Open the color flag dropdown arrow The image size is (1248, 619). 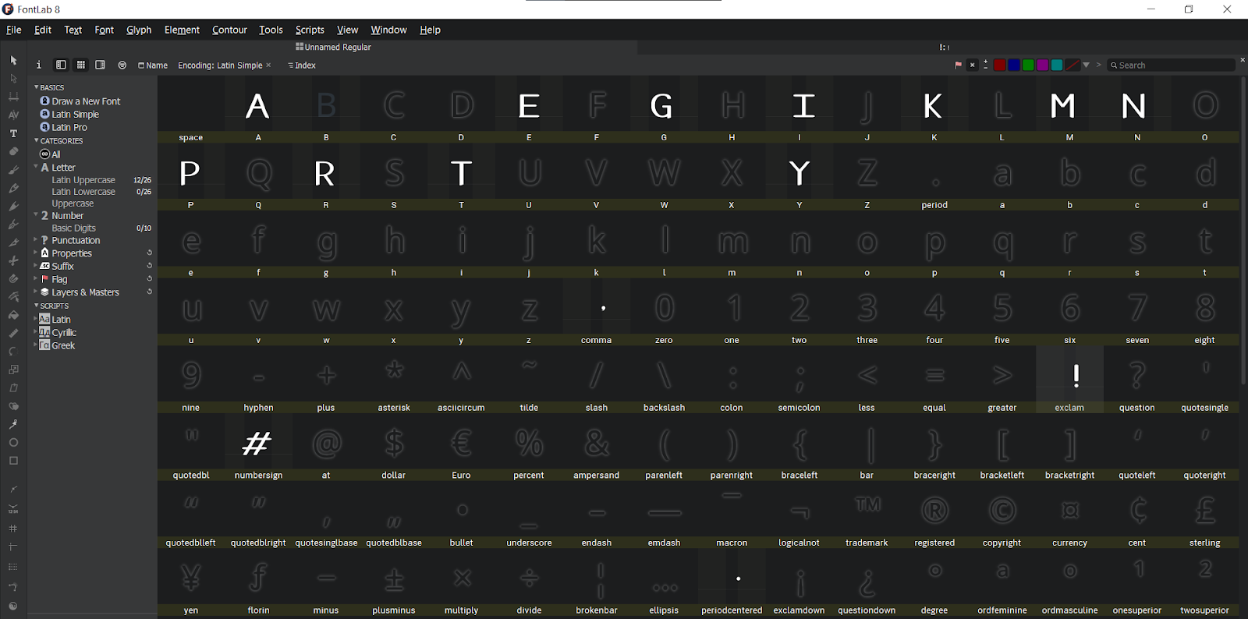(x=1086, y=65)
